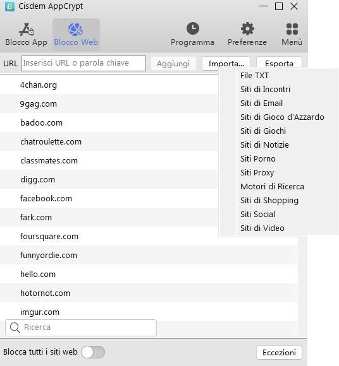339x366 pixels.
Task: Switch to the Blocco Web tab
Action: [76, 34]
